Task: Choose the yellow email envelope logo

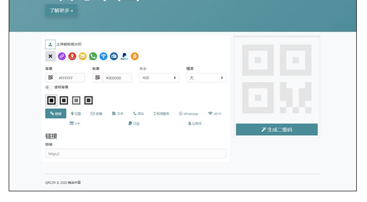Action: (82, 56)
